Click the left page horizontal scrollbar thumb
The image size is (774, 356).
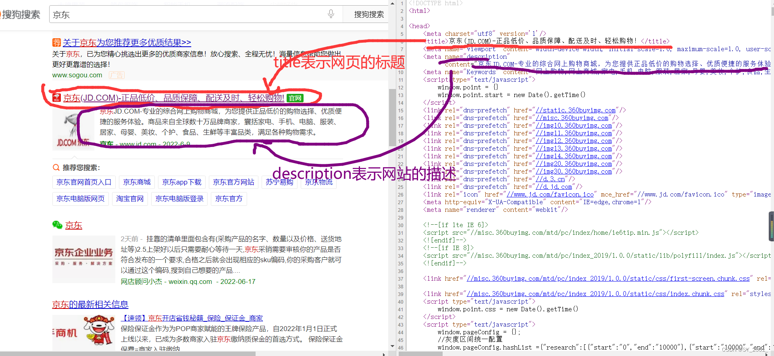click(128, 354)
